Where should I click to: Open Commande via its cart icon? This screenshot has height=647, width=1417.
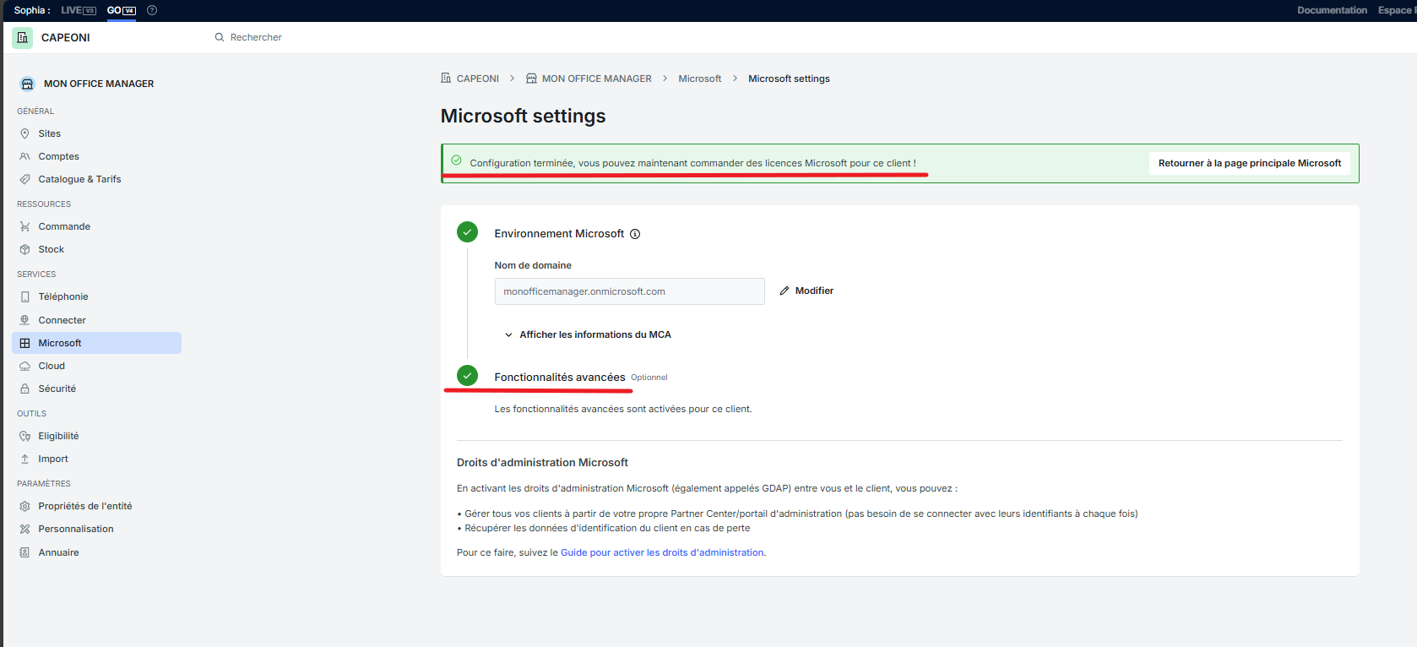pos(25,226)
